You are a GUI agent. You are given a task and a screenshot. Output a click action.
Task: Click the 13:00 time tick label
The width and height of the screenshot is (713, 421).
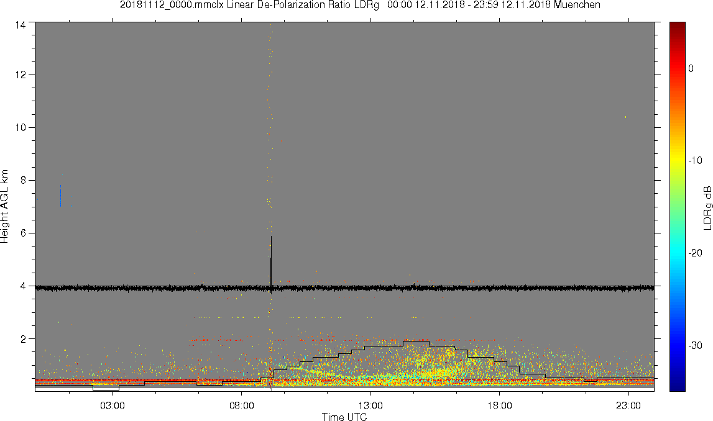pos(370,405)
